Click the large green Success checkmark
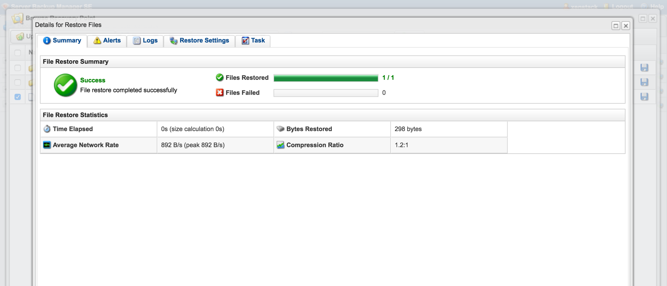 point(65,85)
